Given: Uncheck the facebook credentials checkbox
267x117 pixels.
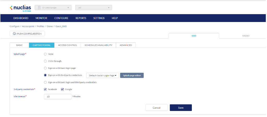Looking at the screenshot, I should [x=45, y=89].
